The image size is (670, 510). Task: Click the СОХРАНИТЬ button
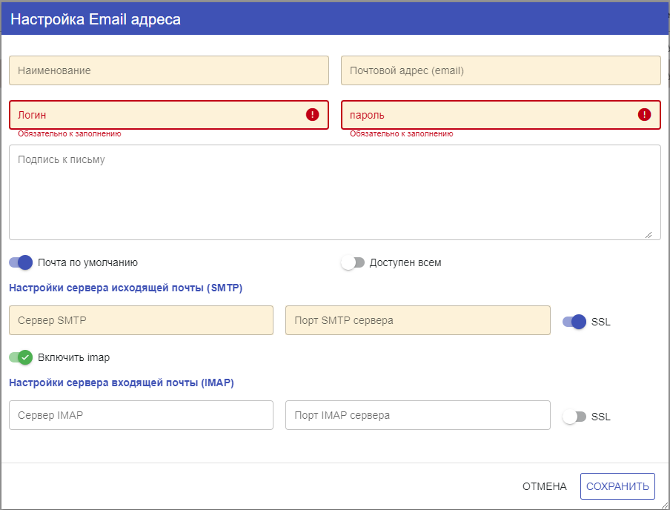617,486
